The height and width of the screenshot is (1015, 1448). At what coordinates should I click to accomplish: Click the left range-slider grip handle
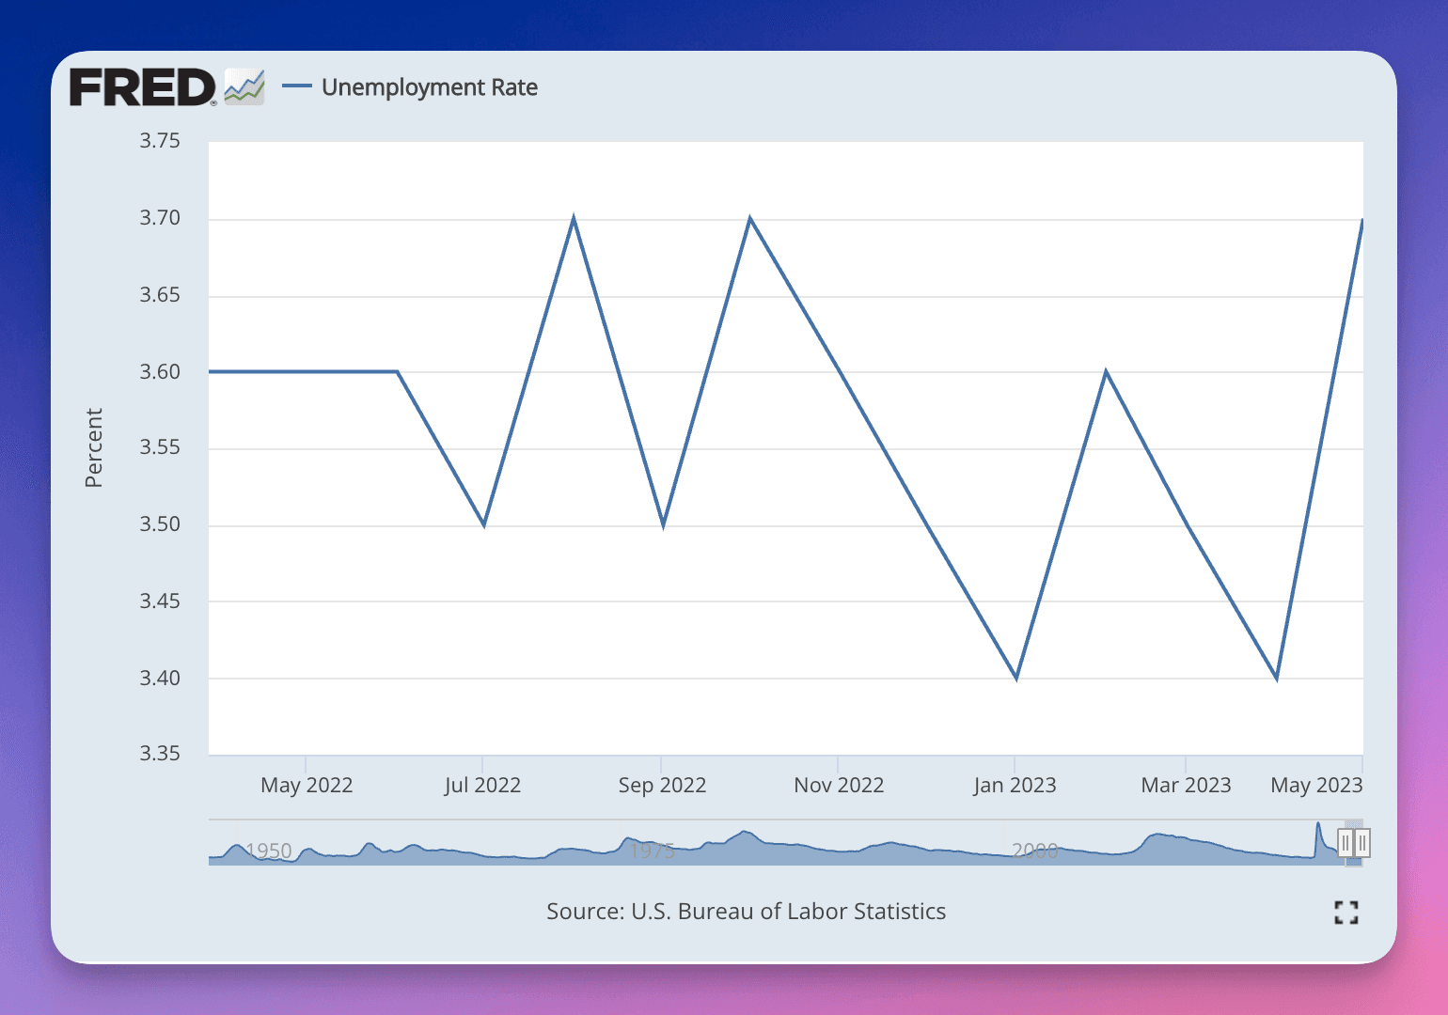pyautogui.click(x=1346, y=843)
